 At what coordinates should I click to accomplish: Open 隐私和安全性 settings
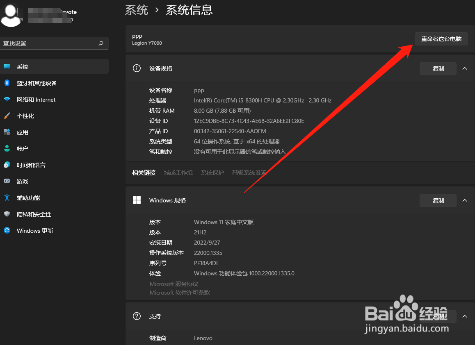click(x=54, y=214)
